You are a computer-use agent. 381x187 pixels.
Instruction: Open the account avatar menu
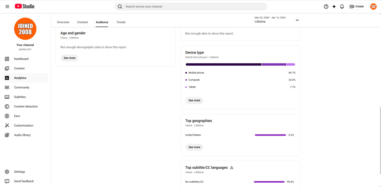click(x=373, y=7)
